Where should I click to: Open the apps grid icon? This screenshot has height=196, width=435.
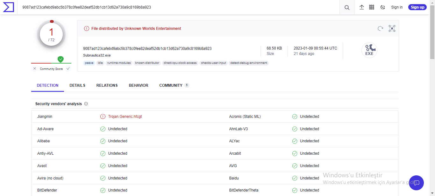372,7
